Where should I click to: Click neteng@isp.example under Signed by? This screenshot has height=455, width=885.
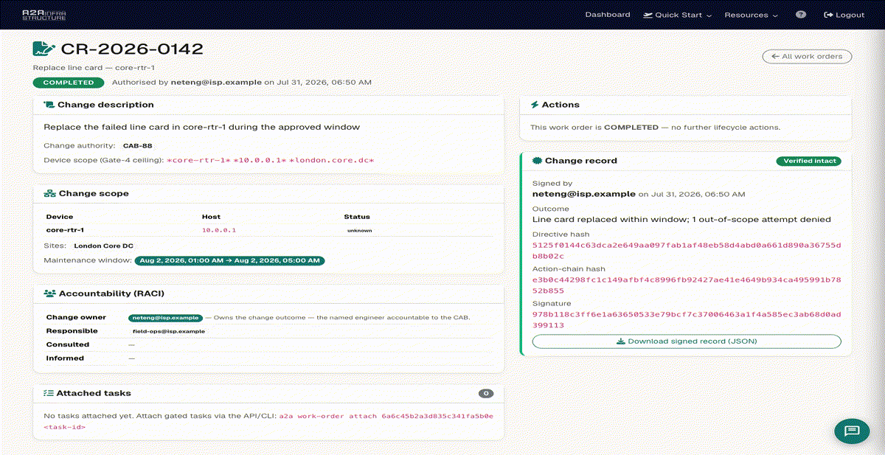point(584,194)
